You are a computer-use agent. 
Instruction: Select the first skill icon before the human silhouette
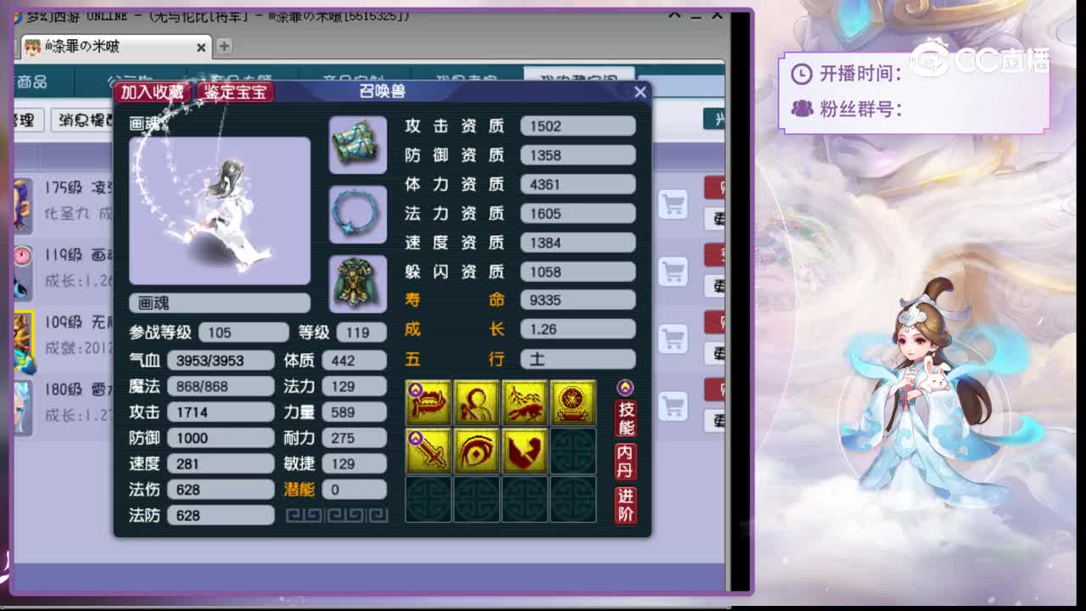click(428, 402)
